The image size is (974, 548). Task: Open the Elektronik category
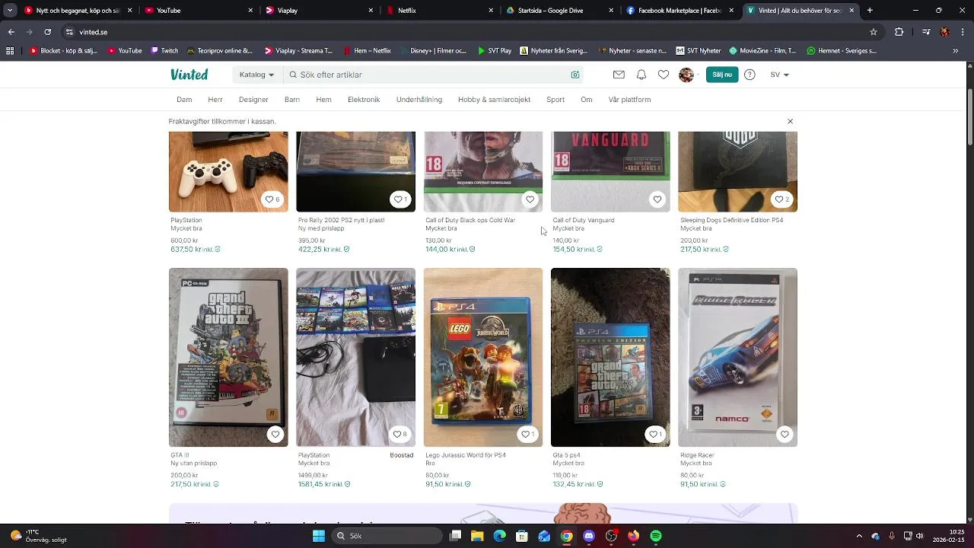tap(364, 100)
